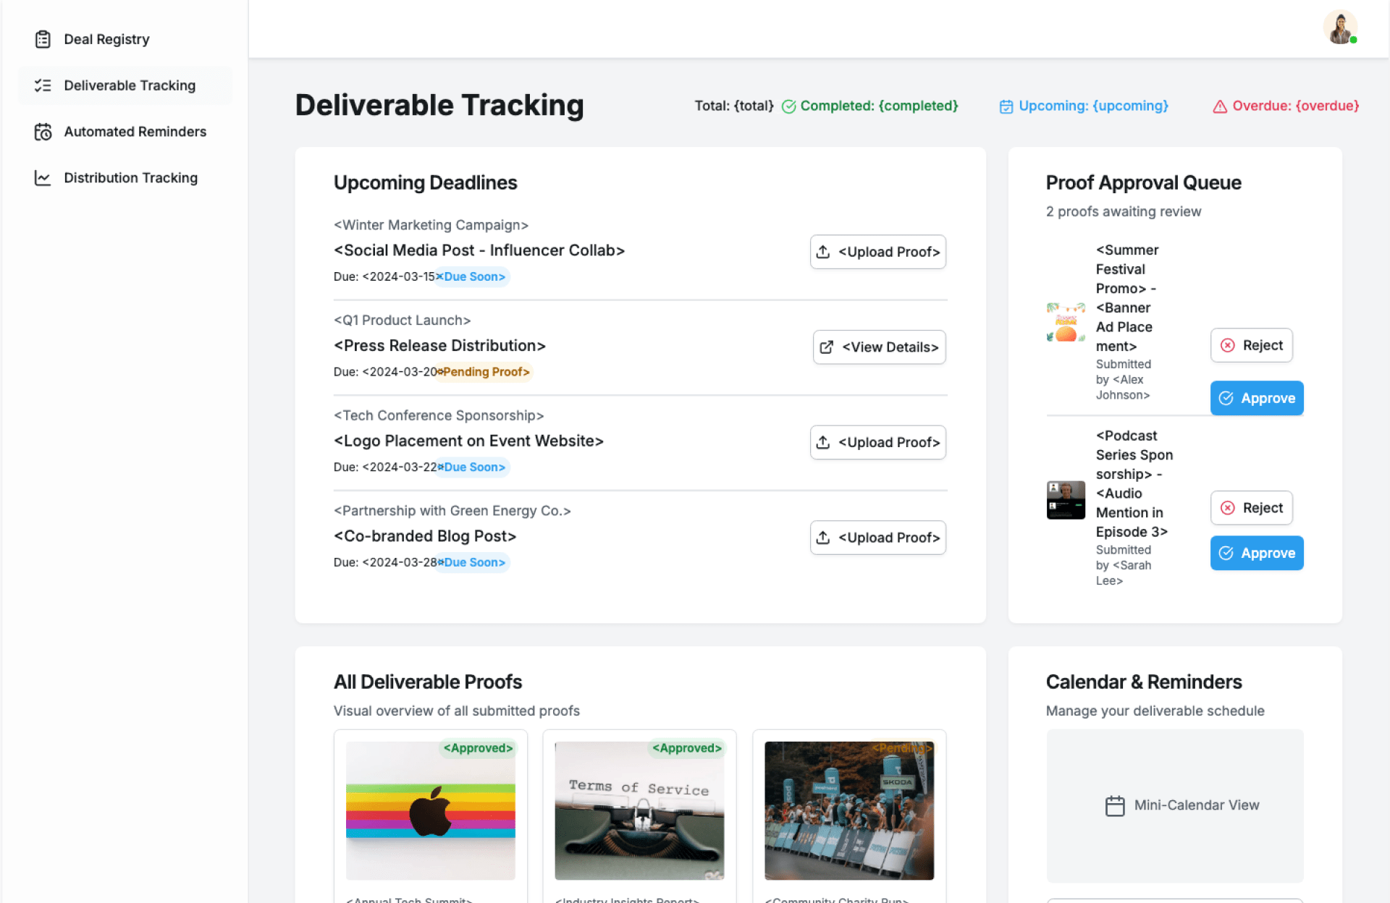Click the Deliverable Tracking checklist icon
The width and height of the screenshot is (1390, 903).
43,85
